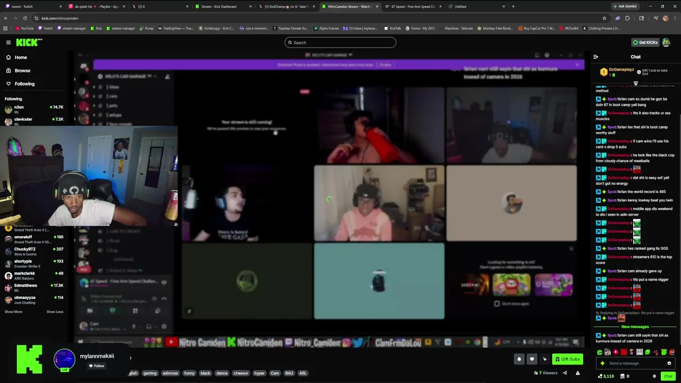Select the hyper tag
This screenshot has width=681, height=383.
tap(260, 373)
